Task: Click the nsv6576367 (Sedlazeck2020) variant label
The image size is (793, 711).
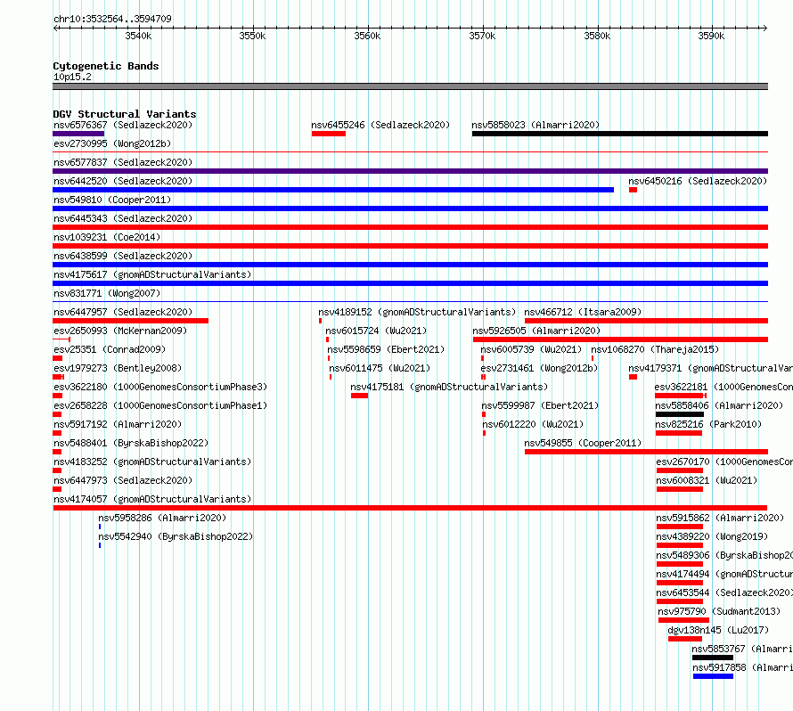Action: [x=123, y=125]
